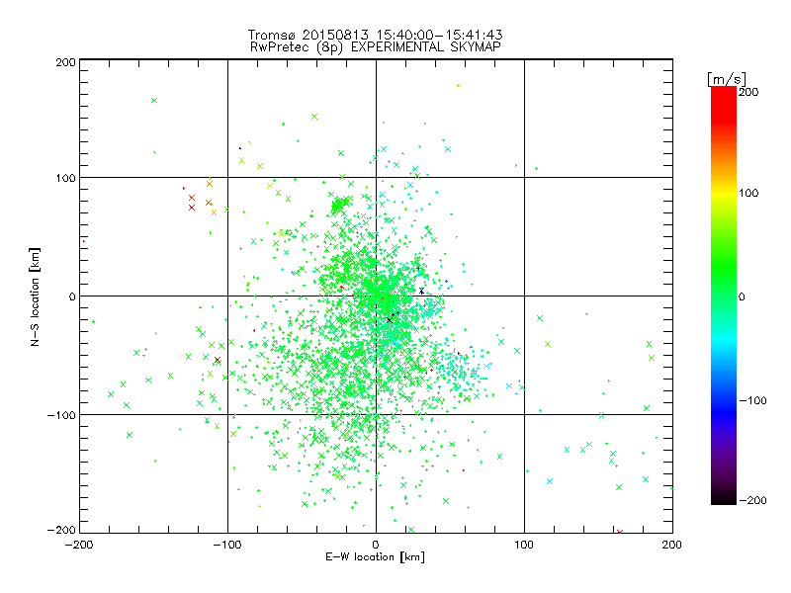
Task: Click the black X marker near the plot center
Action: click(x=390, y=319)
